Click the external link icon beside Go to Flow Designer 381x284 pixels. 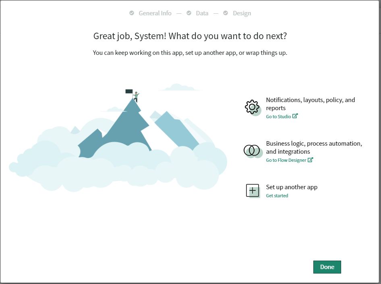pyautogui.click(x=310, y=160)
